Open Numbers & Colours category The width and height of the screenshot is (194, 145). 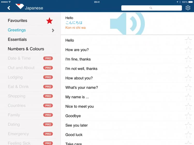pos(30,49)
